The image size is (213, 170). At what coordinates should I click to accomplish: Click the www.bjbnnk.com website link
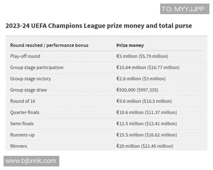pos(31,161)
